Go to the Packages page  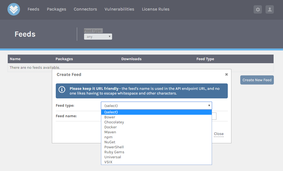coord(56,9)
